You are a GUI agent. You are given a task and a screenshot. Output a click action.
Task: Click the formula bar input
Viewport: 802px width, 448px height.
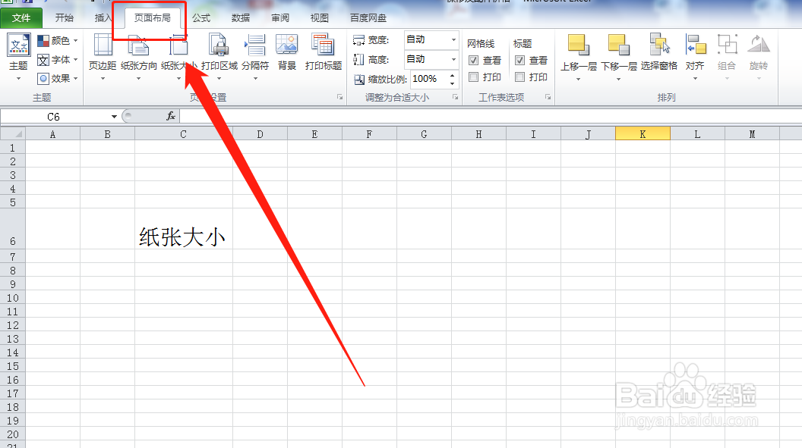coord(491,116)
